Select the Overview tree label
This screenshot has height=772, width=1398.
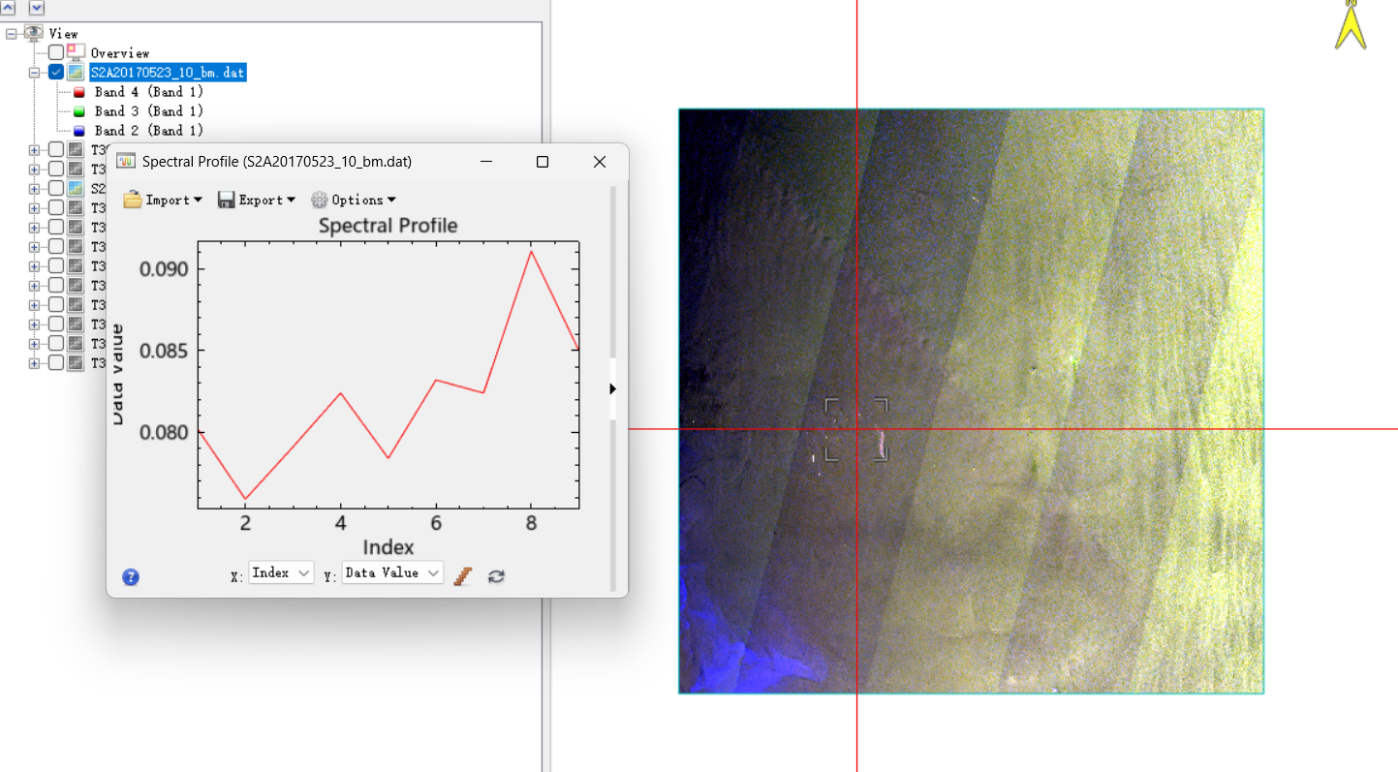tap(120, 53)
